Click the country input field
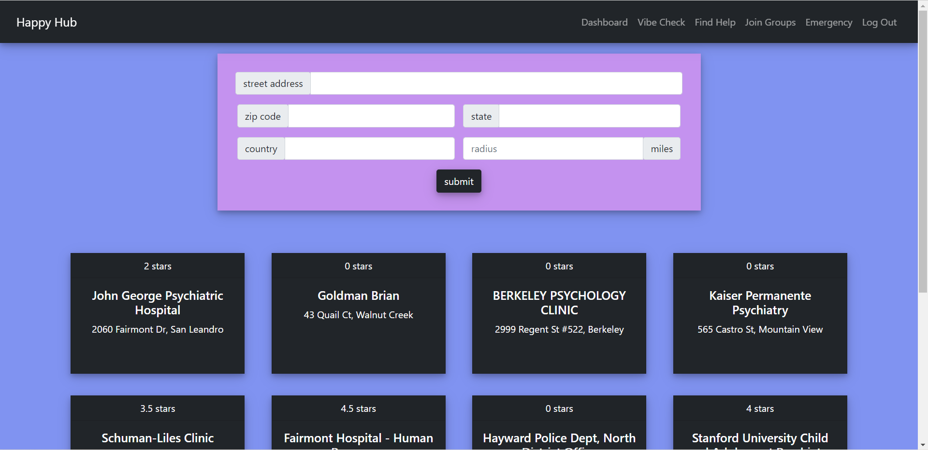 tap(369, 148)
